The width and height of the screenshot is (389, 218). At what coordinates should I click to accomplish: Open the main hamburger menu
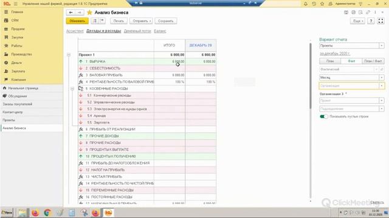pos(15,4)
